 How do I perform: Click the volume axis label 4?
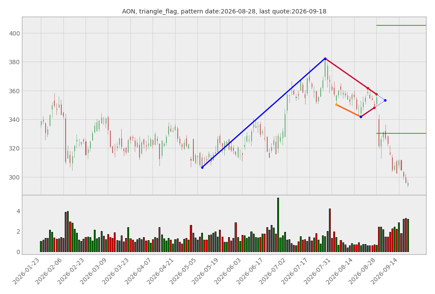click(18, 212)
